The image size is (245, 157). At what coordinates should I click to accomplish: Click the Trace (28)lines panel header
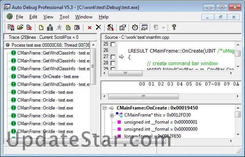50,37
